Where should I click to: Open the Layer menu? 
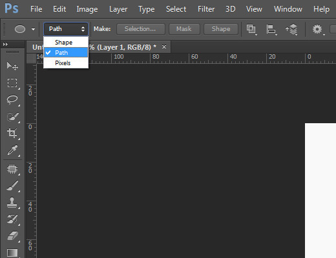(x=118, y=9)
